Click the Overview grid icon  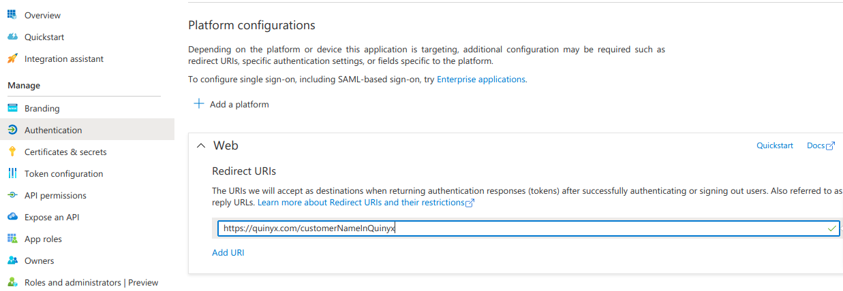[x=12, y=15]
